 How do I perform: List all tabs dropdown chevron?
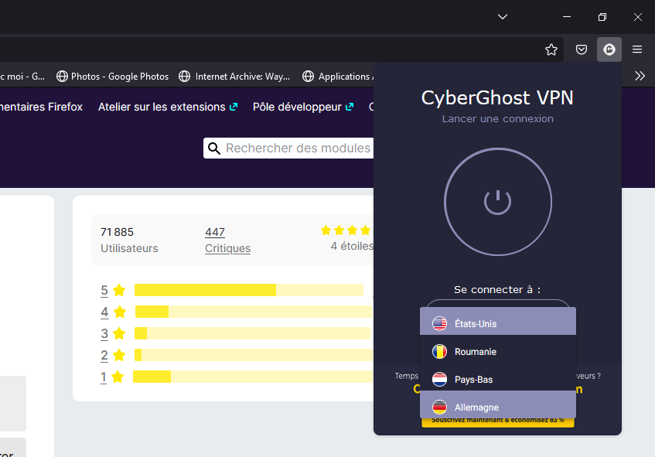pyautogui.click(x=503, y=17)
